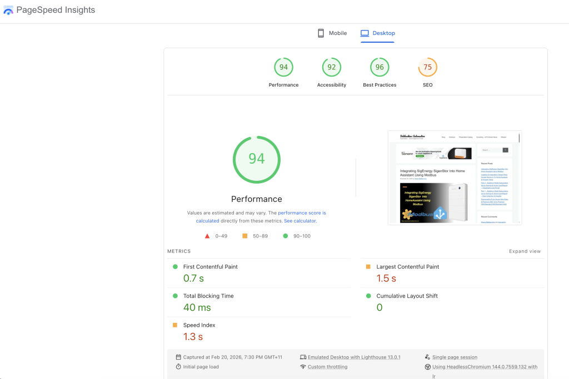Jump to Accessibility score gauge 92

(x=332, y=68)
